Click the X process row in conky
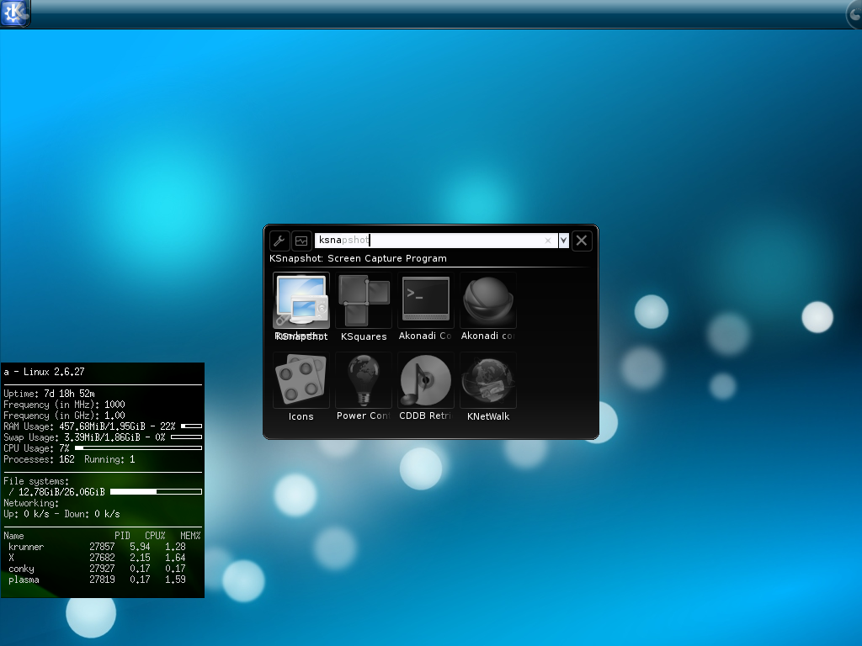The width and height of the screenshot is (862, 646). pos(98,558)
